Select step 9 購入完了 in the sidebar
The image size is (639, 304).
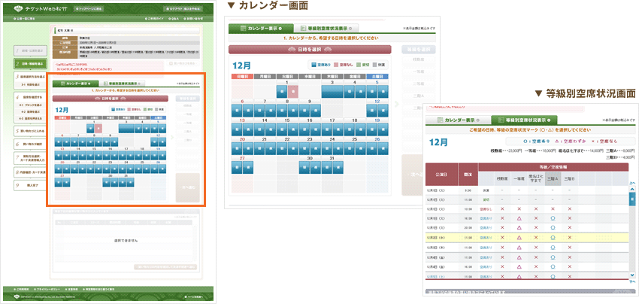click(x=31, y=186)
